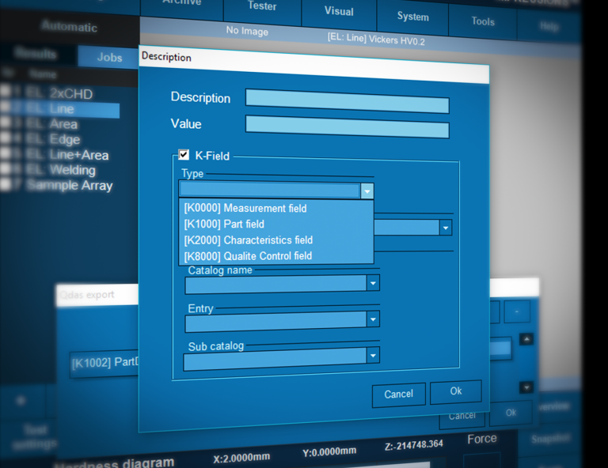Toggle checkbox beside EL: Area

(x=6, y=123)
